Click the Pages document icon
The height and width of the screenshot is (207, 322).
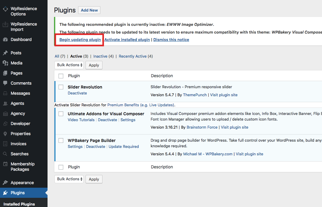tap(6, 73)
